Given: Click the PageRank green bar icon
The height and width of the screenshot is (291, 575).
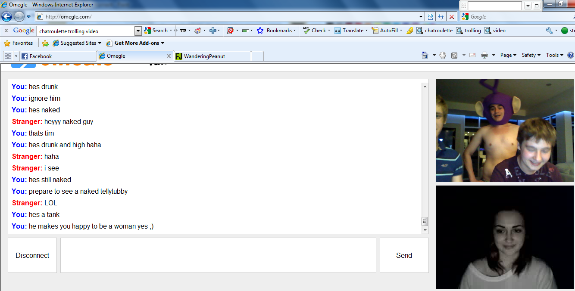Looking at the screenshot, I should [246, 31].
